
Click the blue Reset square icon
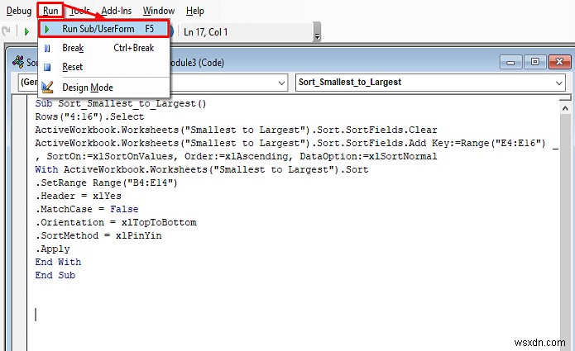coord(47,68)
